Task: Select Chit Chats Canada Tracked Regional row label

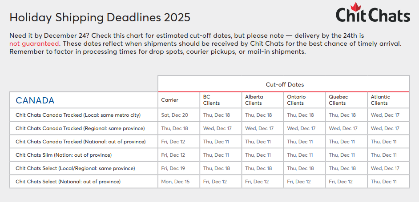Action: [80, 128]
